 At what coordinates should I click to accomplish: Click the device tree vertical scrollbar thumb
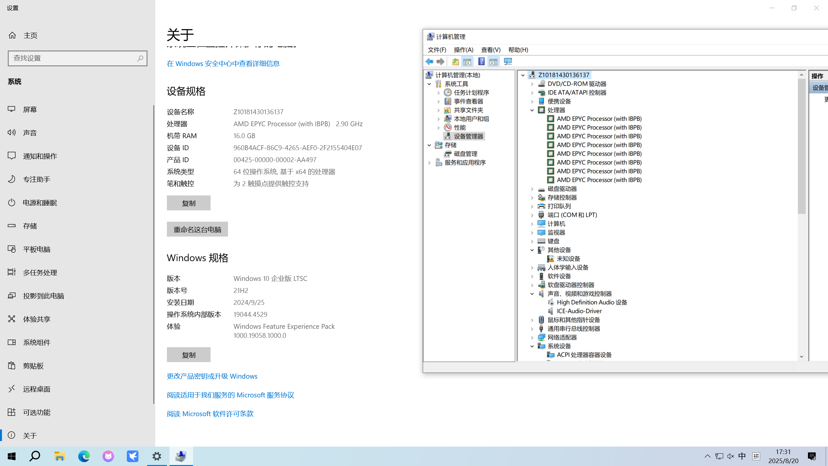(x=801, y=146)
